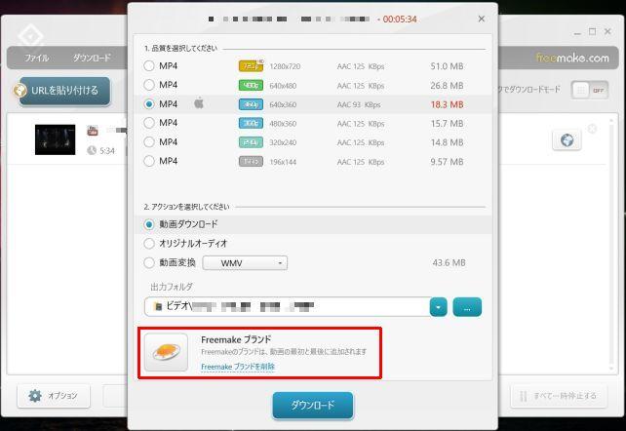Choose the オリジナルオーディオ action
Image resolution: width=626 pixels, height=431 pixels.
coord(149,243)
